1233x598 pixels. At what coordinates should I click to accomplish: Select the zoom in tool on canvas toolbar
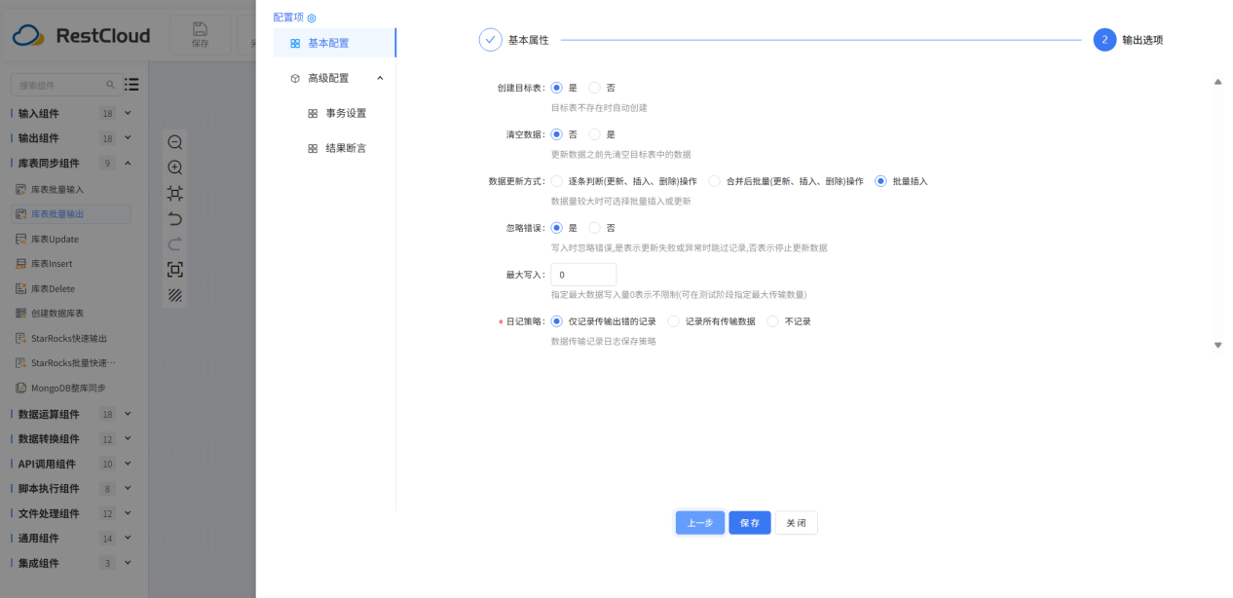click(x=175, y=168)
